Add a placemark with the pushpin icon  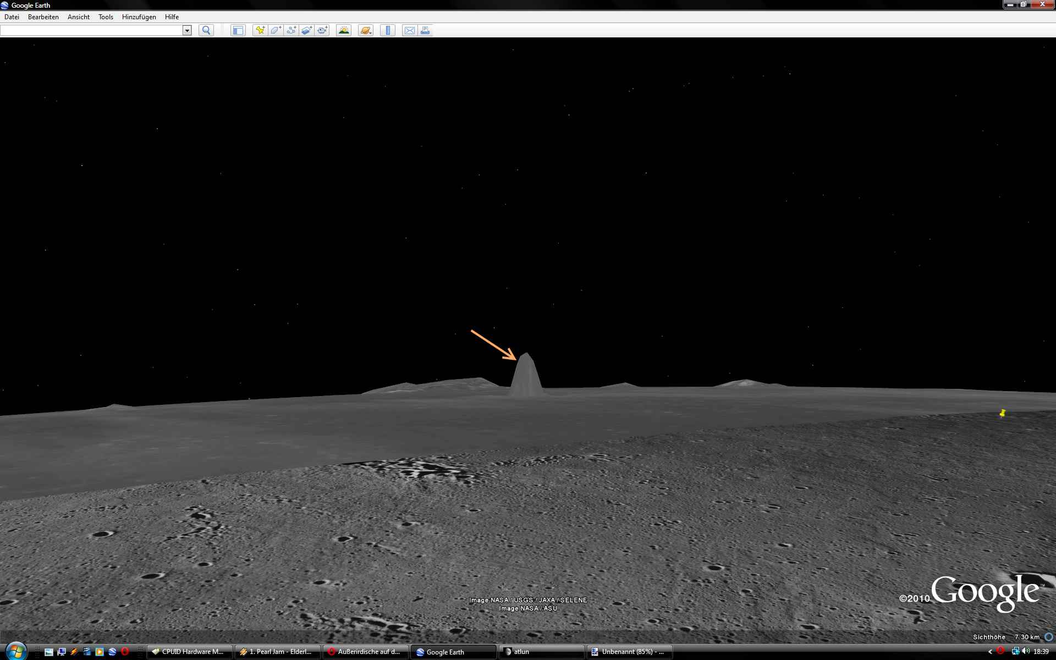tap(260, 31)
